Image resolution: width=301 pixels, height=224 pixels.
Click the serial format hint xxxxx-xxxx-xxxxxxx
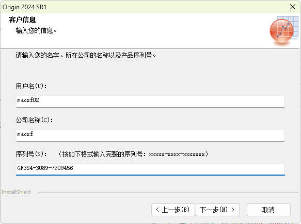pyautogui.click(x=177, y=154)
